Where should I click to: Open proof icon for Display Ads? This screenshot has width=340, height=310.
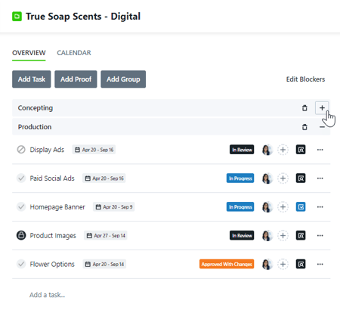pyautogui.click(x=301, y=150)
